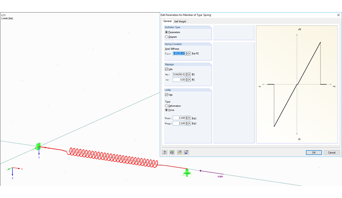Open the -u slippage arrow menu

189,80
